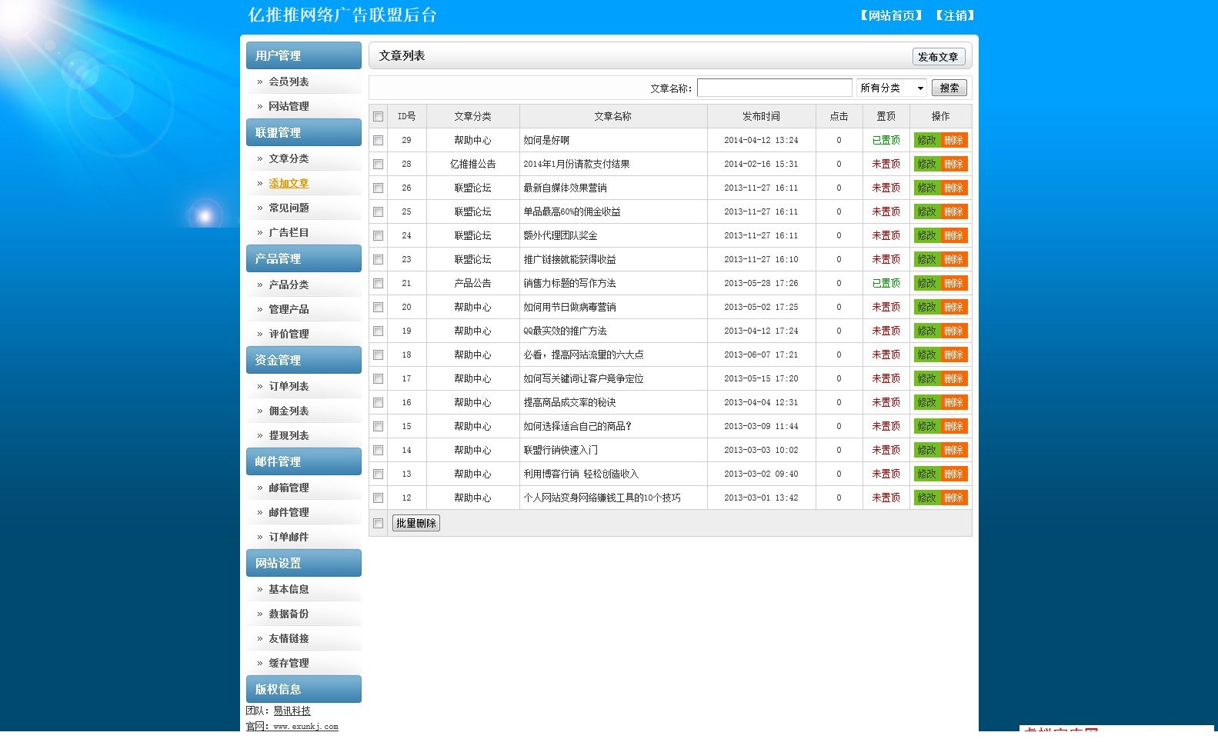Open 基本信息 settings item

pyautogui.click(x=289, y=589)
